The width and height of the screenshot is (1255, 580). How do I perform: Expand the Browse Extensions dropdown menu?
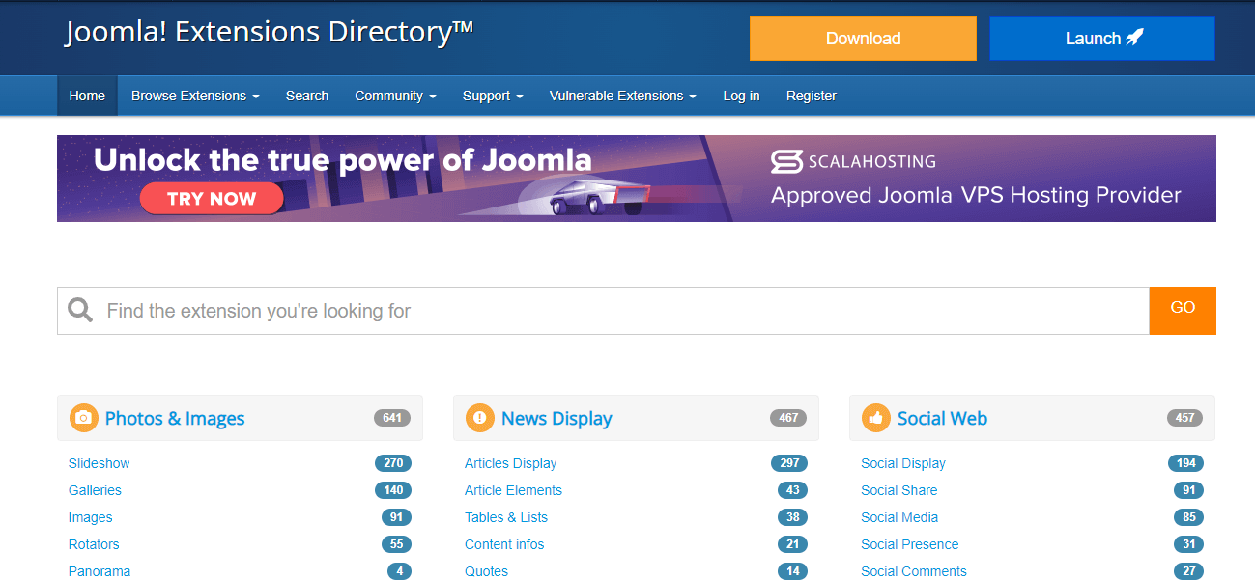pos(195,96)
